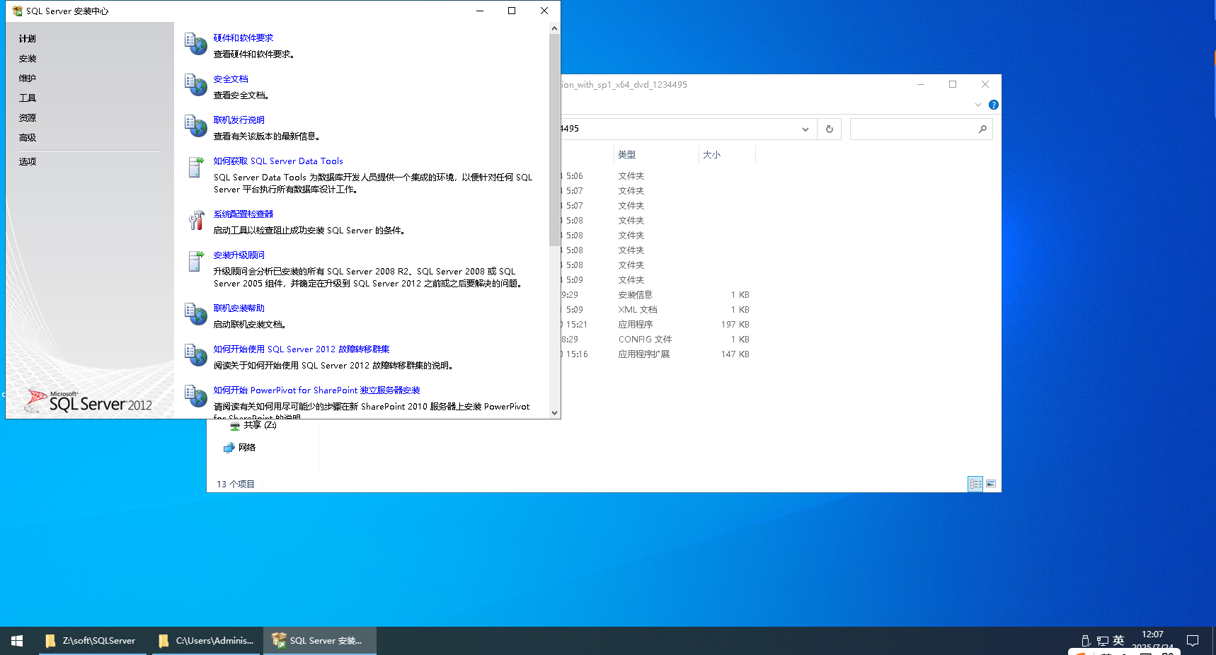
Task: Click the 英 input language indicator
Action: pos(1118,640)
